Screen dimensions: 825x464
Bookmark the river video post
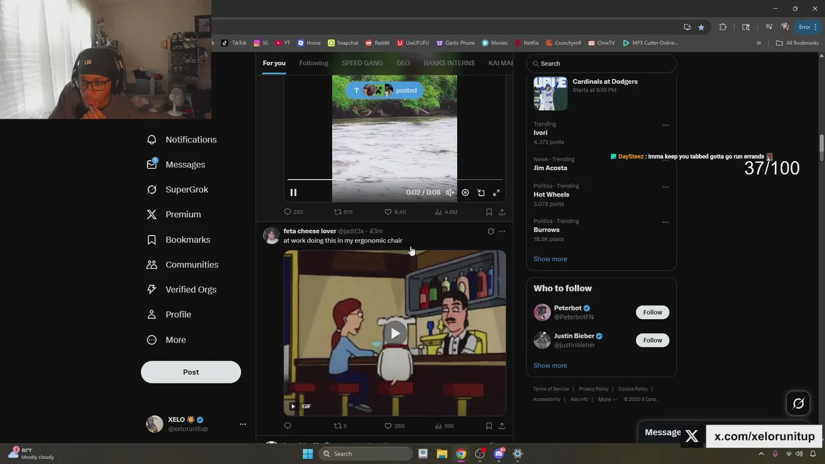489,211
